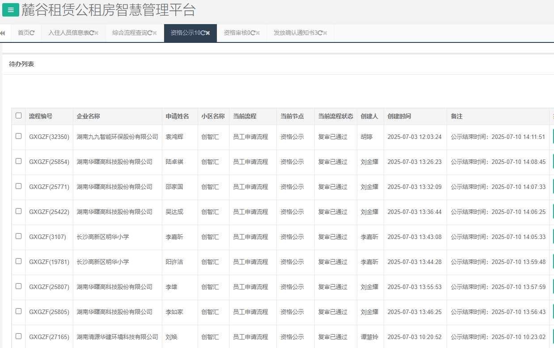This screenshot has height=348, width=554.
Task: Close the 入住人员信息表 tab
Action: point(97,33)
